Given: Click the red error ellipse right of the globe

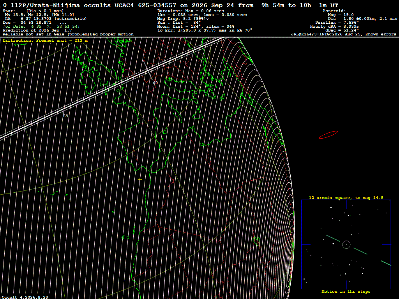Looking at the screenshot, I should pos(328,135).
